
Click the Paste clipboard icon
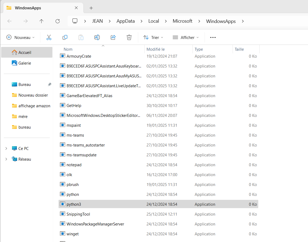pos(81,37)
